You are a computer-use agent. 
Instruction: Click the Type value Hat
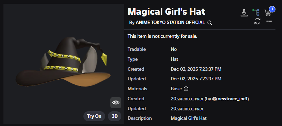[174, 59]
